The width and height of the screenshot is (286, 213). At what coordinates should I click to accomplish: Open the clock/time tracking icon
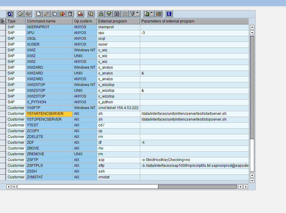20,14
